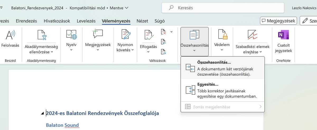The image size is (317, 130).
Task: Expand the Szabadkézi elemek elrejtése dropdown arrow
Action: tap(261, 52)
